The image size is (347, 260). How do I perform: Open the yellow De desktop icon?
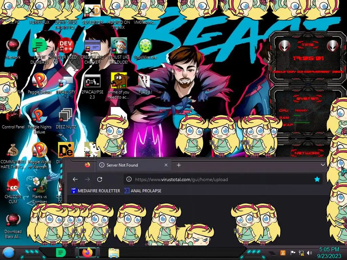point(66,150)
